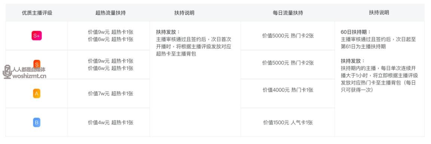Click the pink S+ rating badge

(37, 36)
